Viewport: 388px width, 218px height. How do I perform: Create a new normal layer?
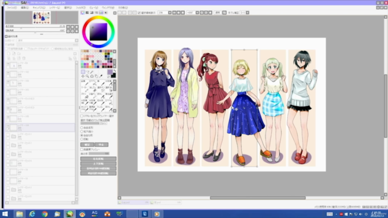coord(8,54)
